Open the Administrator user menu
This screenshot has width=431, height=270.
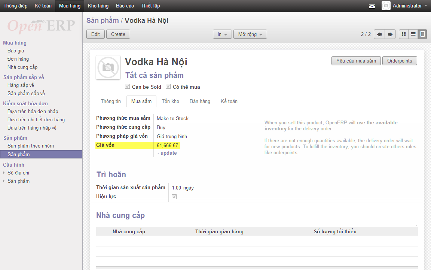coord(410,6)
